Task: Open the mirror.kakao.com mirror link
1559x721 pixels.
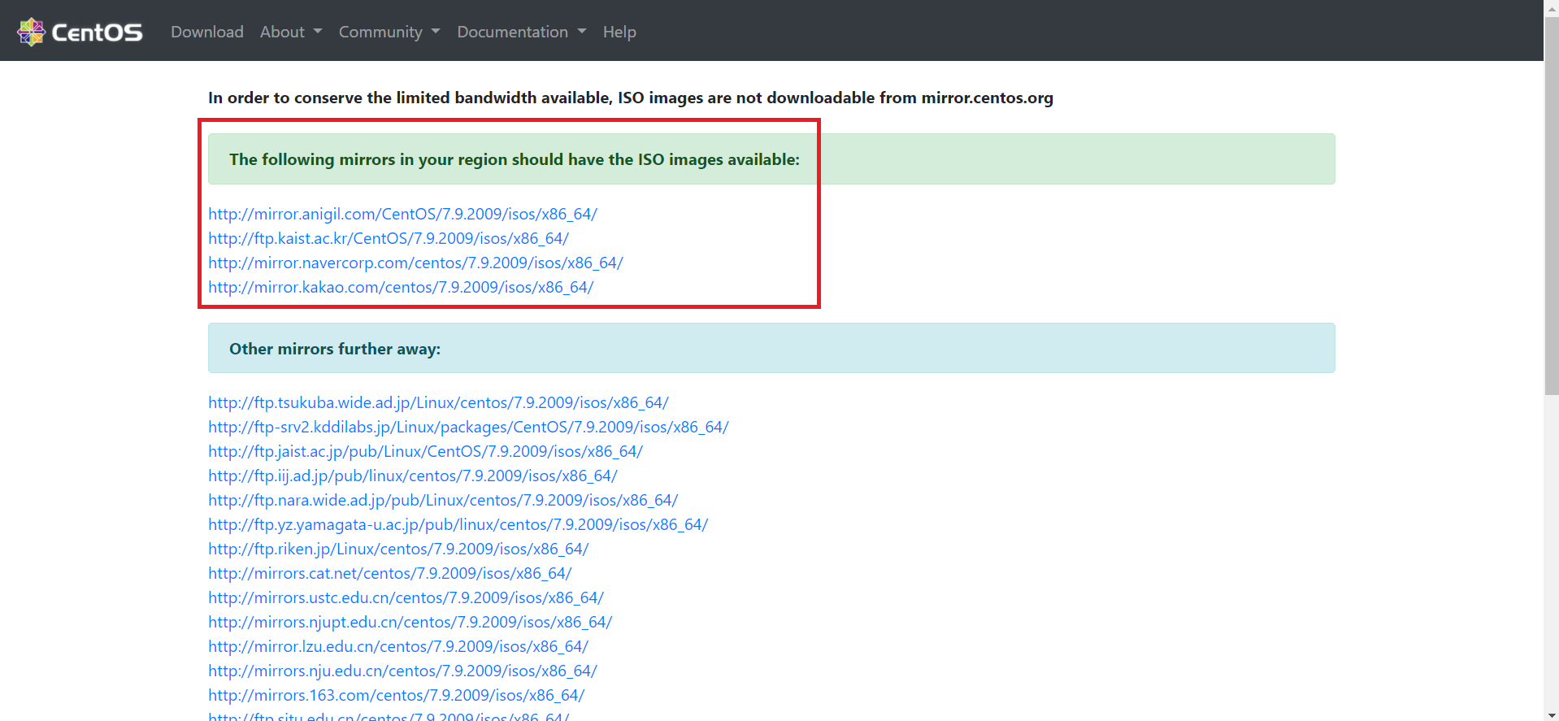Action: (401, 287)
